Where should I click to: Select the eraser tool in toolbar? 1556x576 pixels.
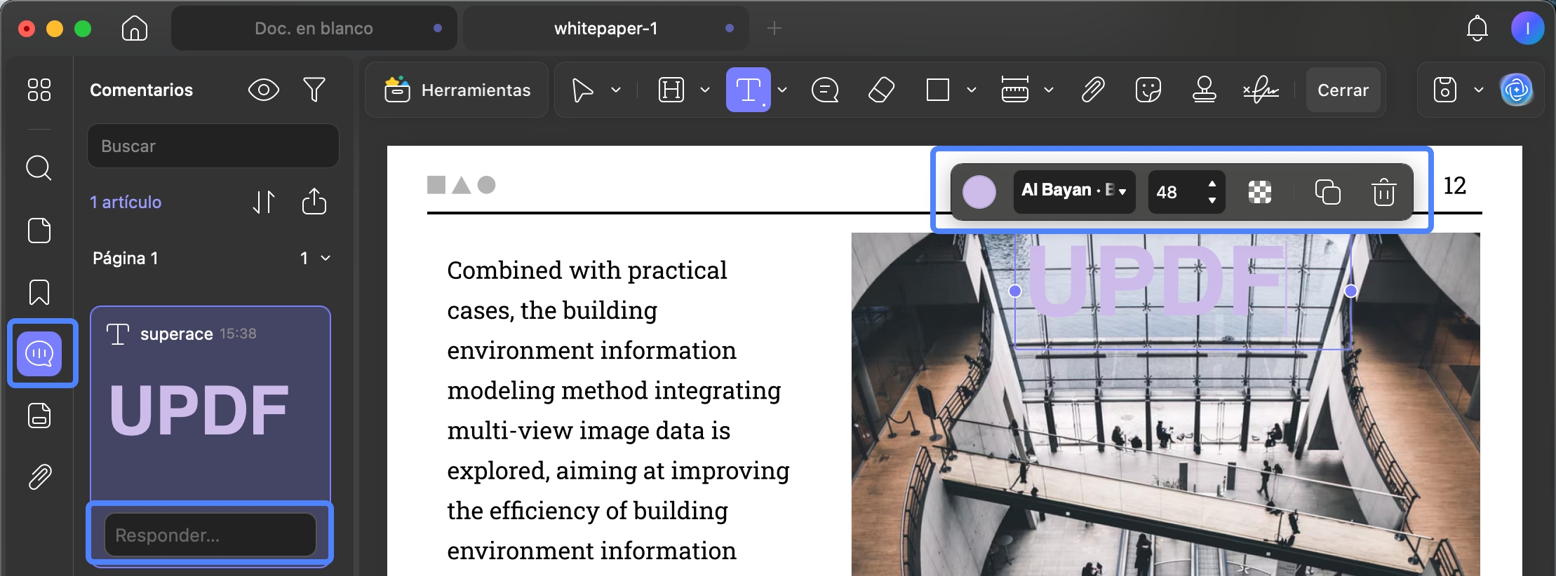coord(881,90)
